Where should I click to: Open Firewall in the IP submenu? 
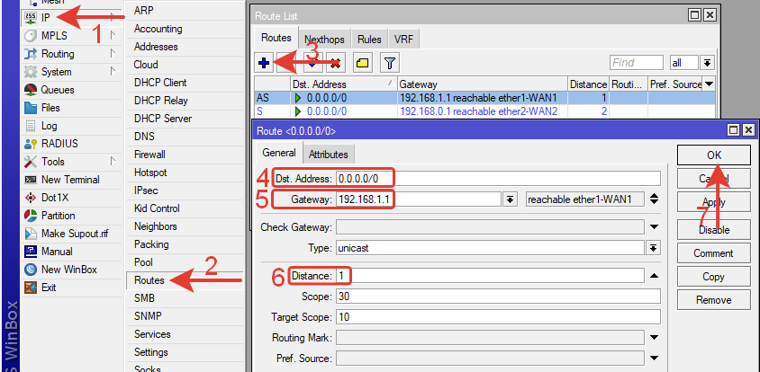(x=185, y=155)
